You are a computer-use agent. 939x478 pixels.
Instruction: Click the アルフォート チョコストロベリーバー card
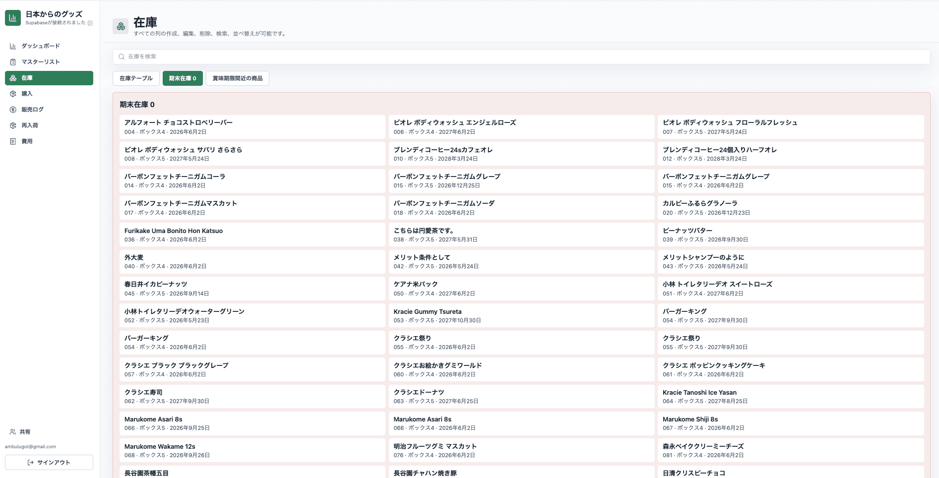point(252,127)
